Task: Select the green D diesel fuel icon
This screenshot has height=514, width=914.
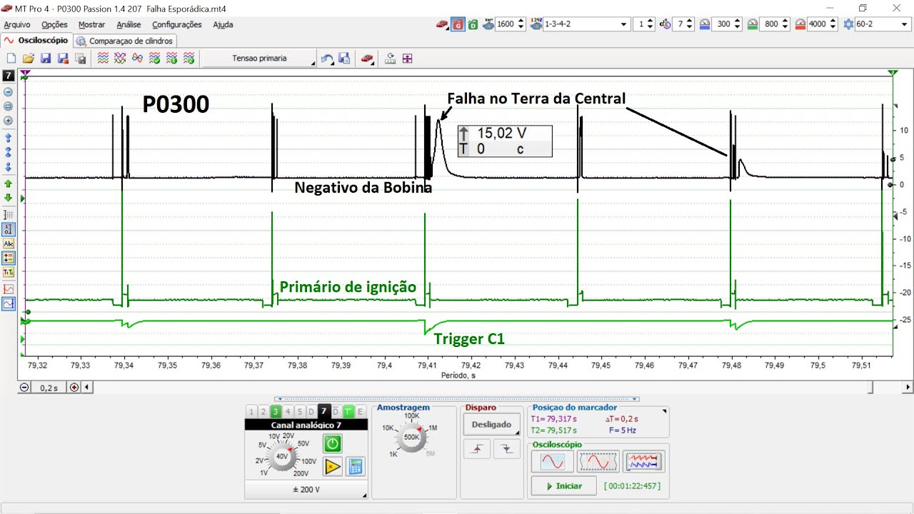Action: 473,24
